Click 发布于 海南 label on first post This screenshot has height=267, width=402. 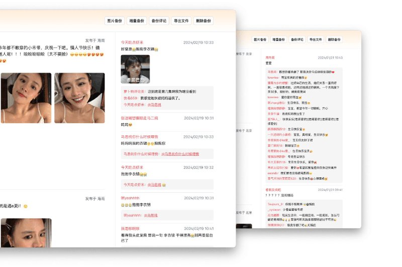pos(95,41)
